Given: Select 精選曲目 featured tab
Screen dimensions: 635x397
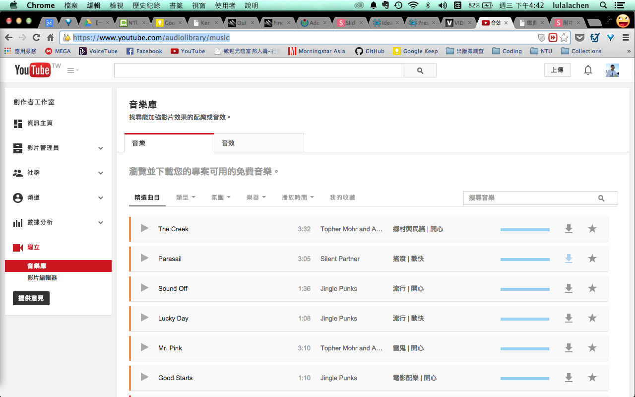Looking at the screenshot, I should tap(147, 198).
